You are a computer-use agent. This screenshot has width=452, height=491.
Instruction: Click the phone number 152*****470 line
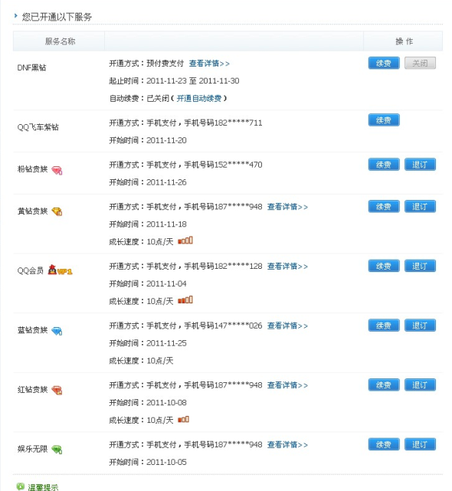(x=185, y=165)
